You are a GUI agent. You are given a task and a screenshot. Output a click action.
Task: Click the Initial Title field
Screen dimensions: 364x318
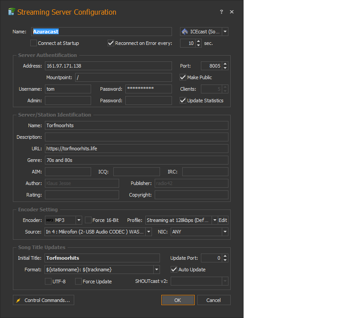tap(102, 258)
